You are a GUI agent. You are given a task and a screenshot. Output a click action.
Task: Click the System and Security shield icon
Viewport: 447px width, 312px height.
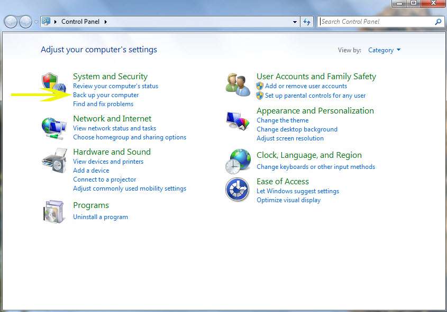54,84
